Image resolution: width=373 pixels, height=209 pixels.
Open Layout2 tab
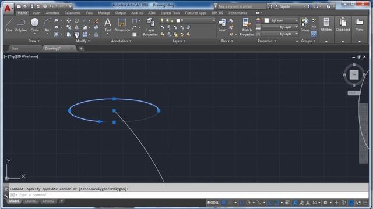coord(48,201)
